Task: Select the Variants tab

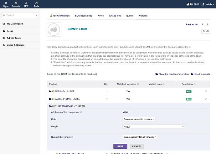Action: coord(143,16)
